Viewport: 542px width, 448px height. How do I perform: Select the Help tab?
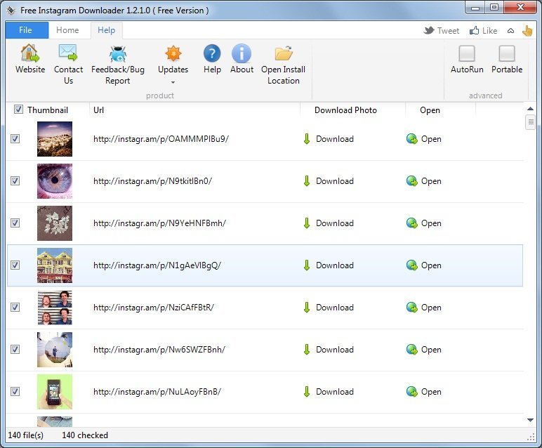(106, 30)
